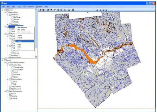Screen dimensions: 157x112
Task: Click the green add-layer toolbar icon
Action: [69, 10]
